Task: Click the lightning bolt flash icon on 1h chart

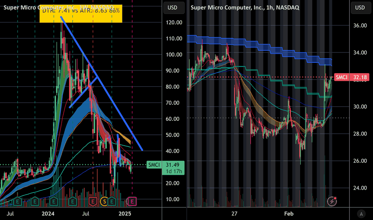Action: [x=332, y=201]
